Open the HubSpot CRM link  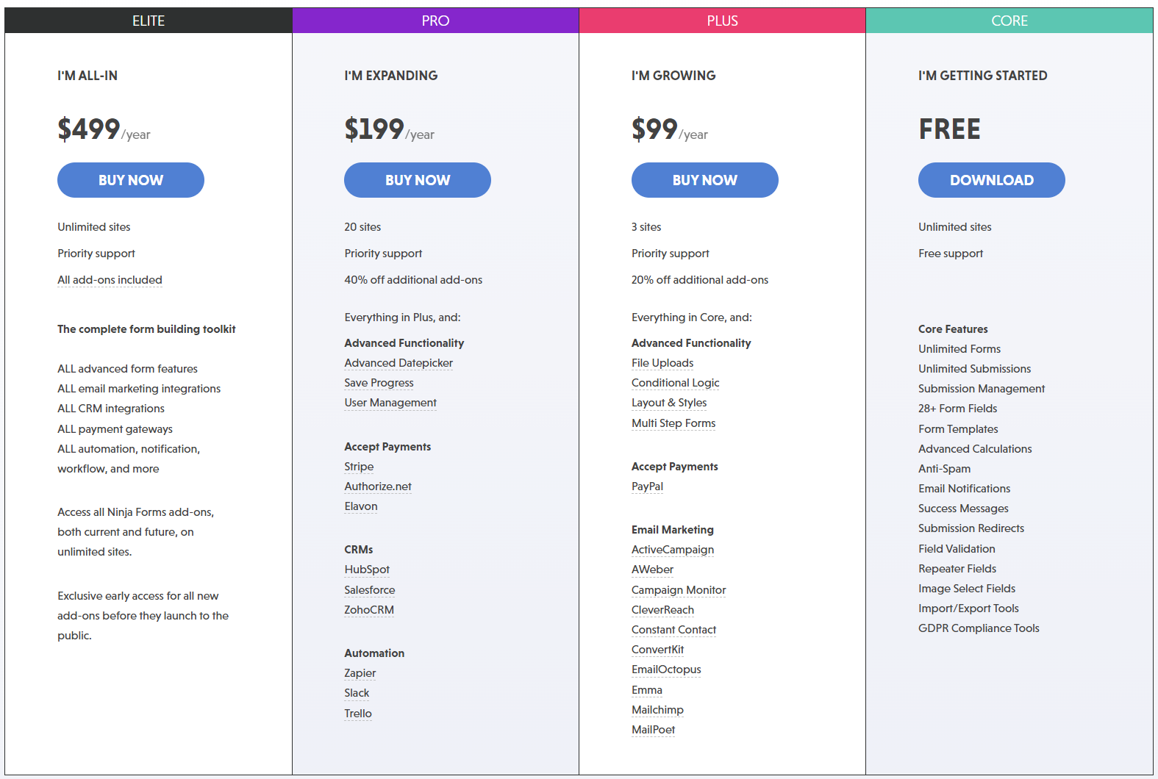(366, 569)
